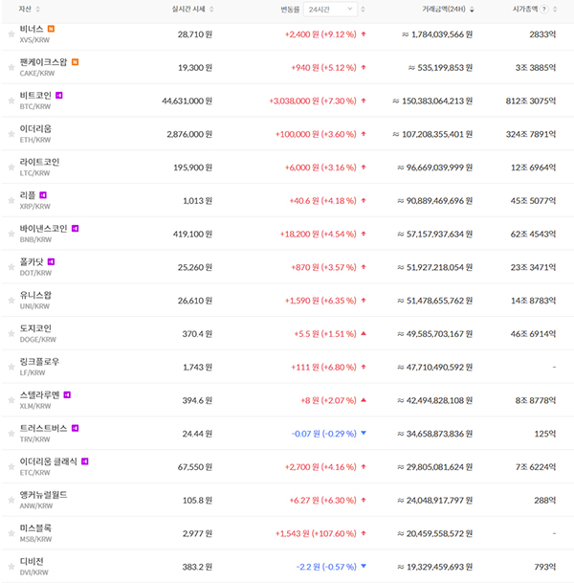Click star icon beside DVI/KRW
This screenshot has height=583, width=574.
coord(11,567)
